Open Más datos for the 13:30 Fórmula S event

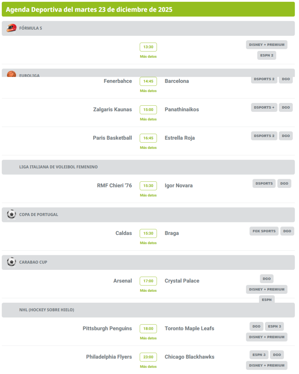pyautogui.click(x=148, y=57)
